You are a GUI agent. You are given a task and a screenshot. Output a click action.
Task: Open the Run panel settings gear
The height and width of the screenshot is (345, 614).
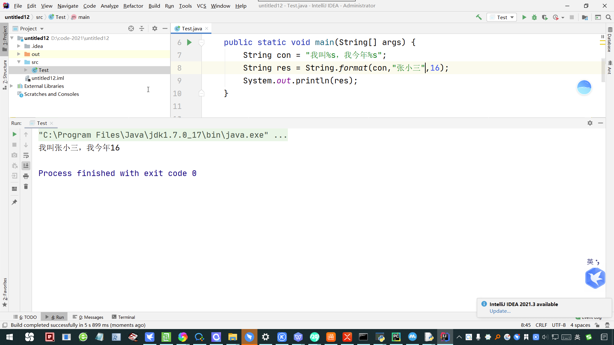(x=590, y=123)
